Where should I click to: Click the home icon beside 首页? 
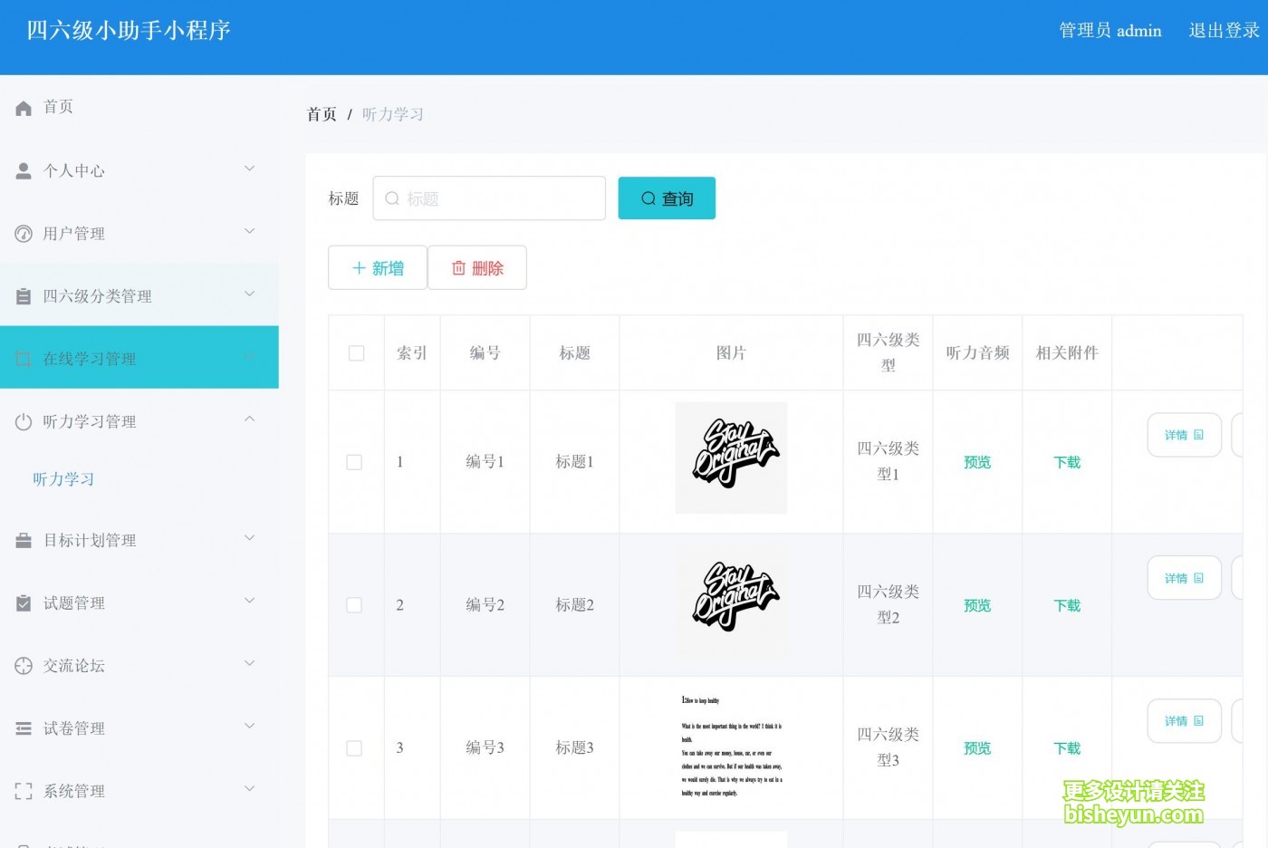(x=23, y=107)
